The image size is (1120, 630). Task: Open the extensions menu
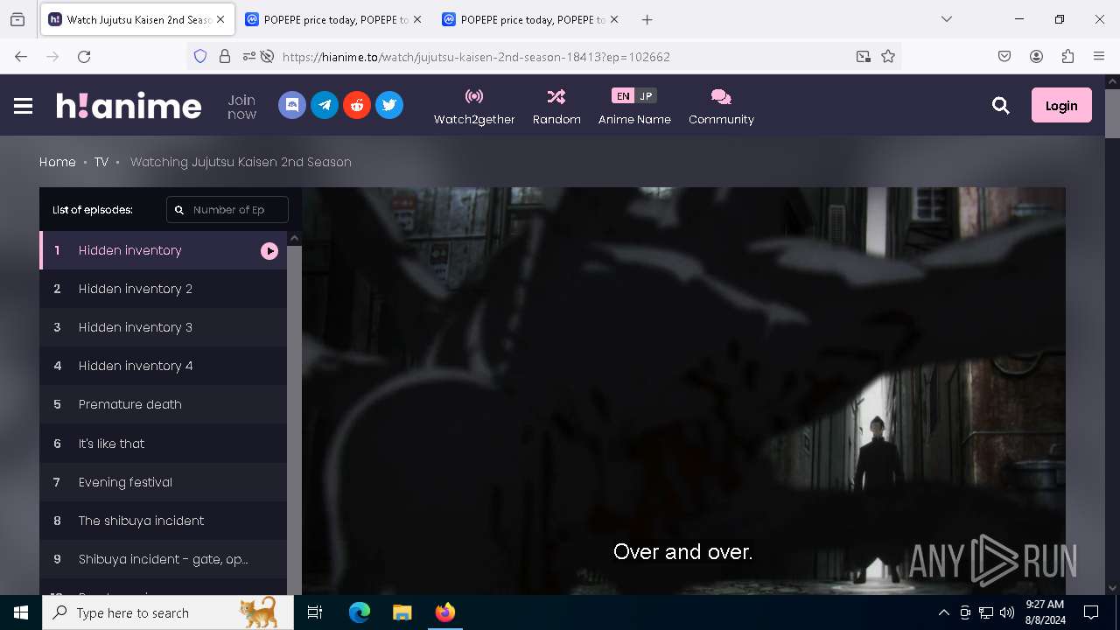coord(1067,56)
